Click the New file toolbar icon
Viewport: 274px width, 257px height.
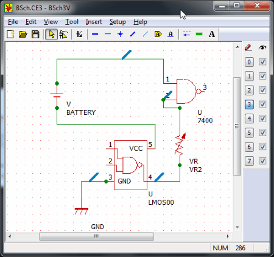(10, 34)
